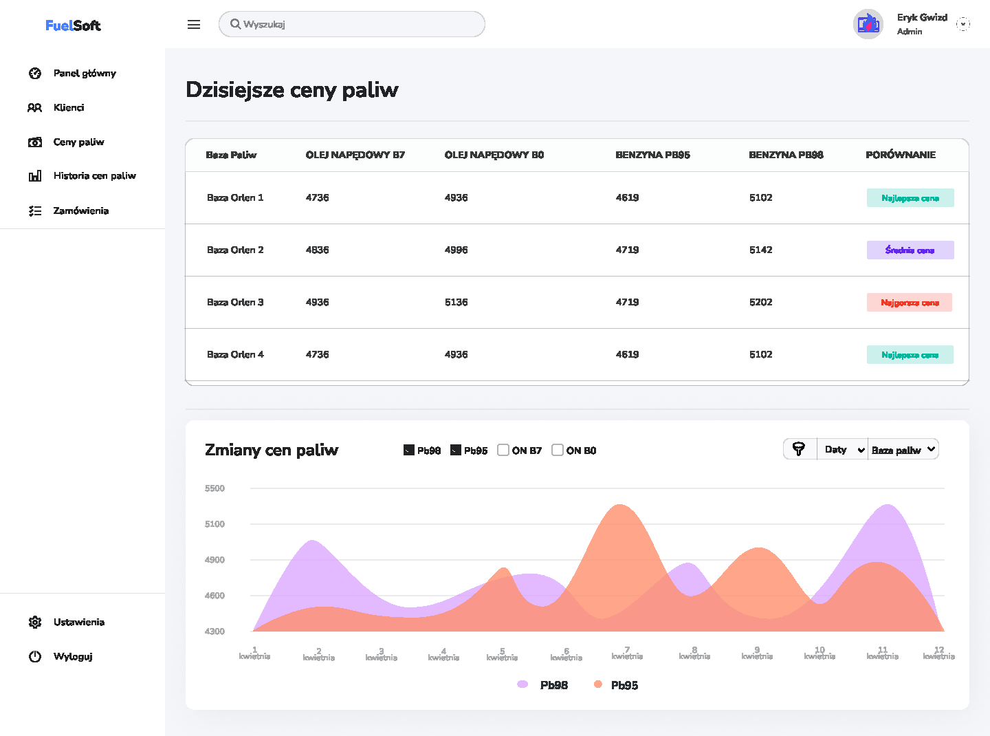Click the Średnia cena badge

click(x=910, y=250)
